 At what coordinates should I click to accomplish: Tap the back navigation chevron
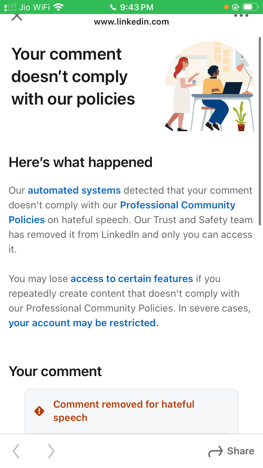click(16, 451)
